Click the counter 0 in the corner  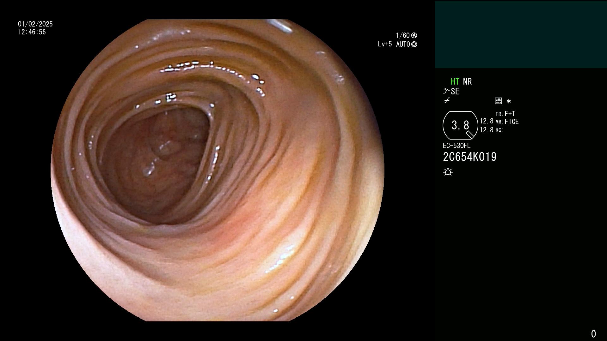coord(593,334)
